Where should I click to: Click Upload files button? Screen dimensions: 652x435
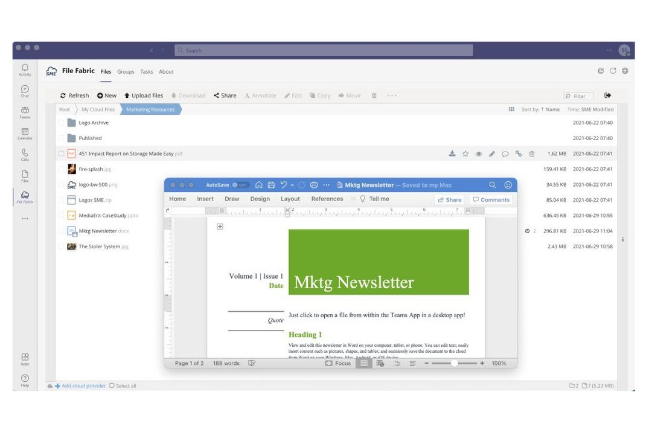pyautogui.click(x=144, y=95)
